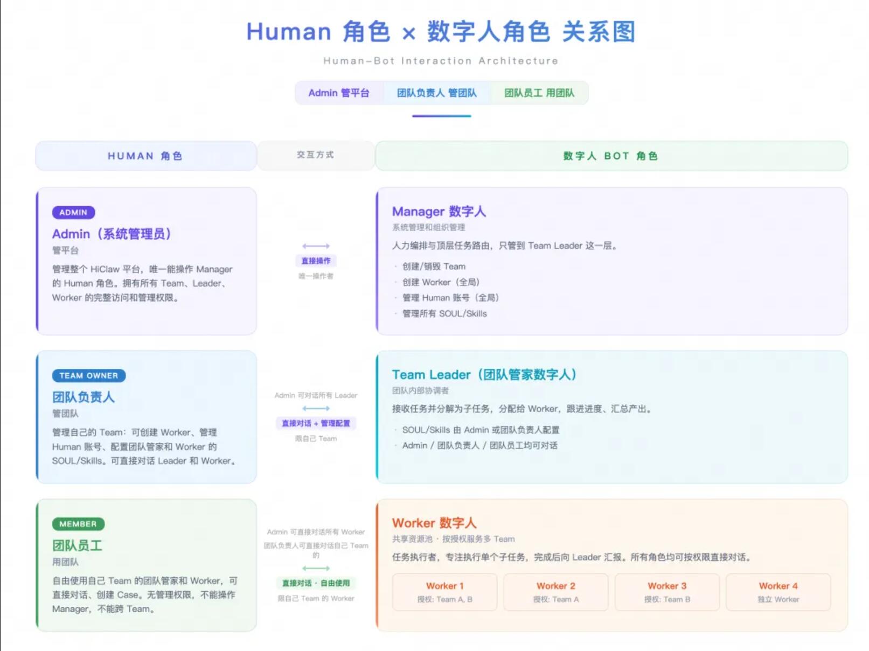
Task: Click 'Admin 可对话所有 Leader' caption
Action: [x=316, y=395]
